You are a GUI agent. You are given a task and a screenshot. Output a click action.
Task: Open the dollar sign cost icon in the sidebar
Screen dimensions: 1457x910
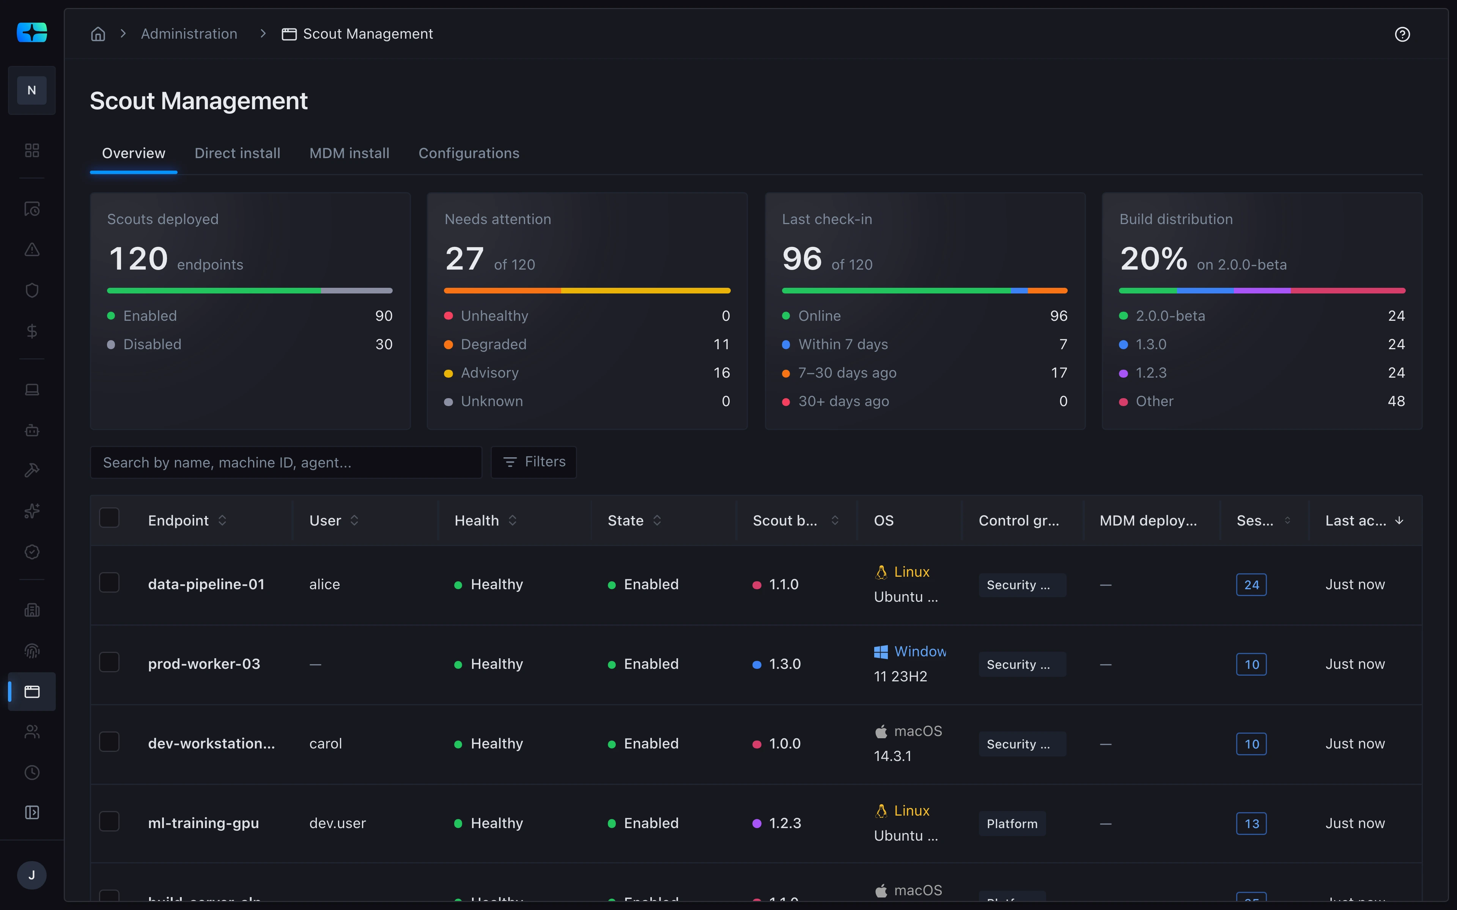point(32,331)
